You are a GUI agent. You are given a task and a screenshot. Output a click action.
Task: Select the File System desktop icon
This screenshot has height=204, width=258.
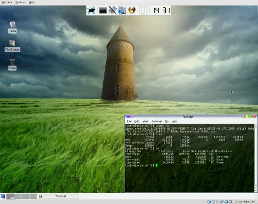(12, 46)
